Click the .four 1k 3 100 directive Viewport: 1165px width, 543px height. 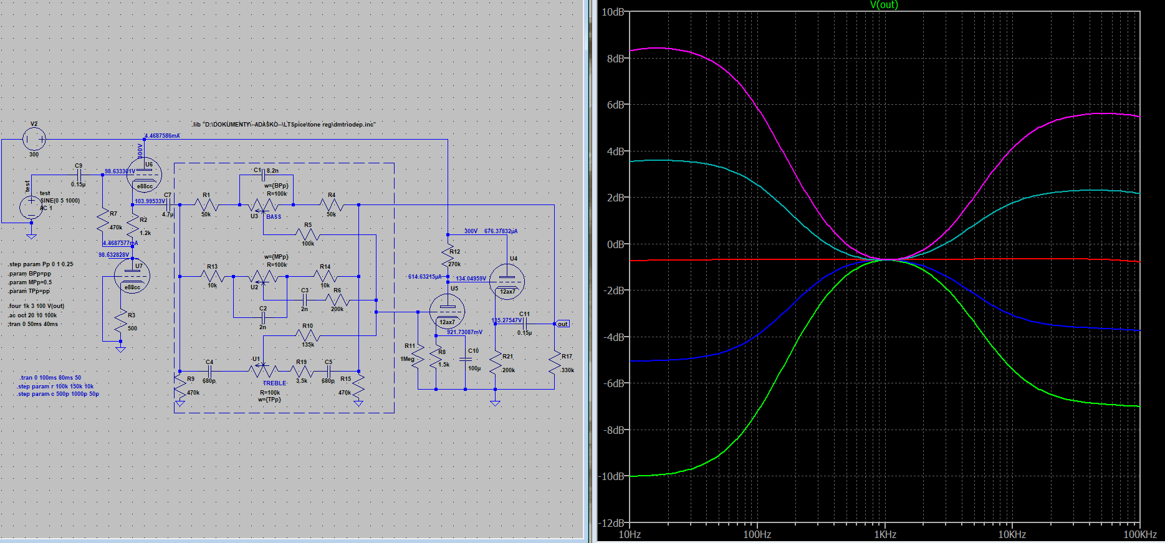tap(36, 306)
